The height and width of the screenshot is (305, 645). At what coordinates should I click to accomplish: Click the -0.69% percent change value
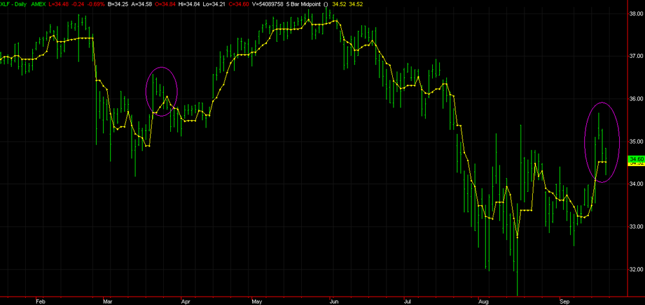[x=96, y=4]
